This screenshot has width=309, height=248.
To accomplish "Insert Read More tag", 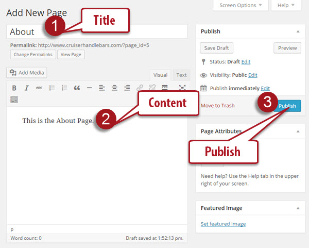I will (x=165, y=88).
